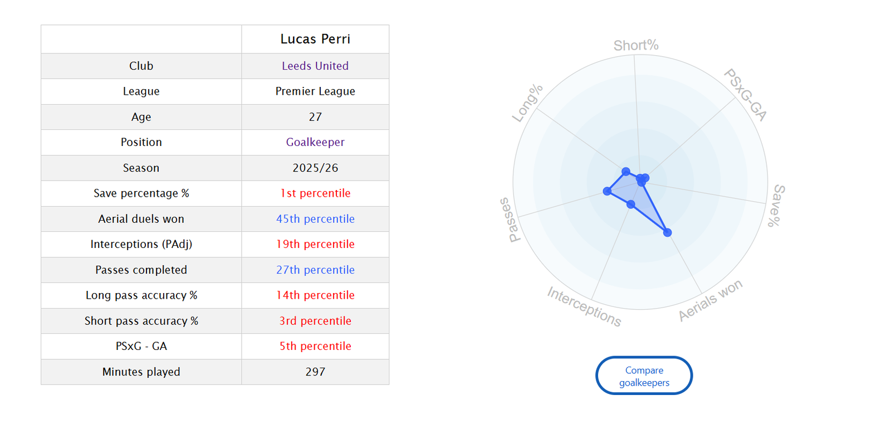Open the Leeds United club link
The height and width of the screenshot is (424, 891).
pos(315,66)
